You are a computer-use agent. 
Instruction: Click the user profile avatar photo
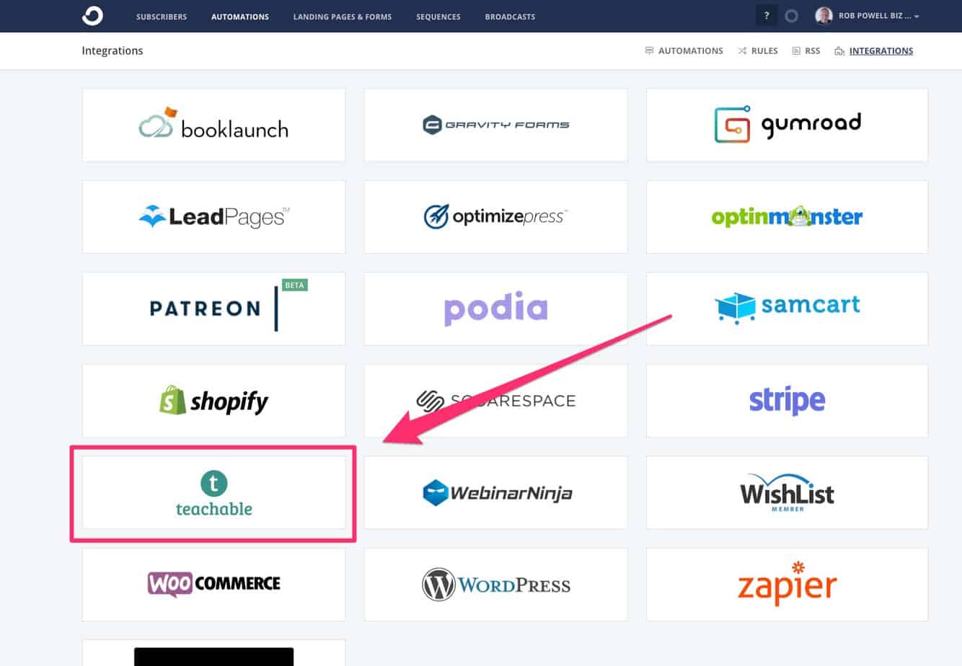tap(824, 16)
